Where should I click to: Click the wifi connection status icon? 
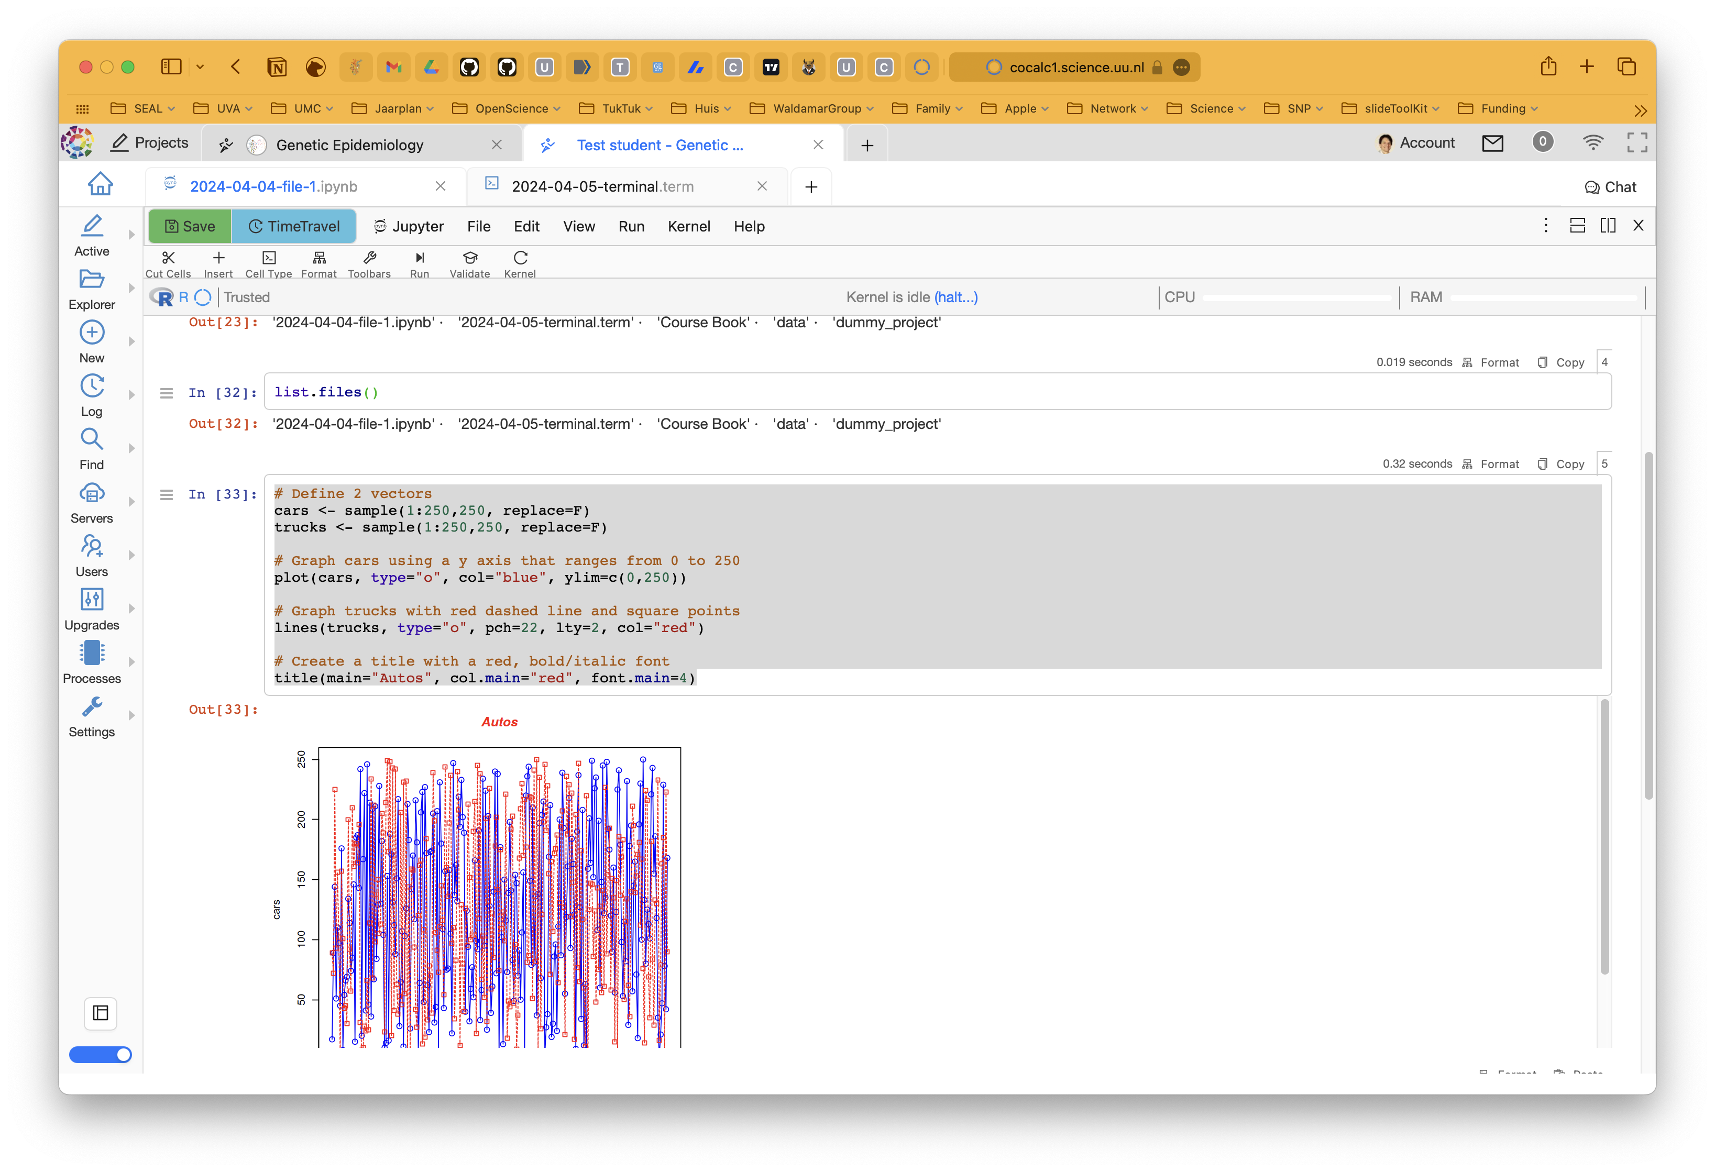click(1592, 143)
